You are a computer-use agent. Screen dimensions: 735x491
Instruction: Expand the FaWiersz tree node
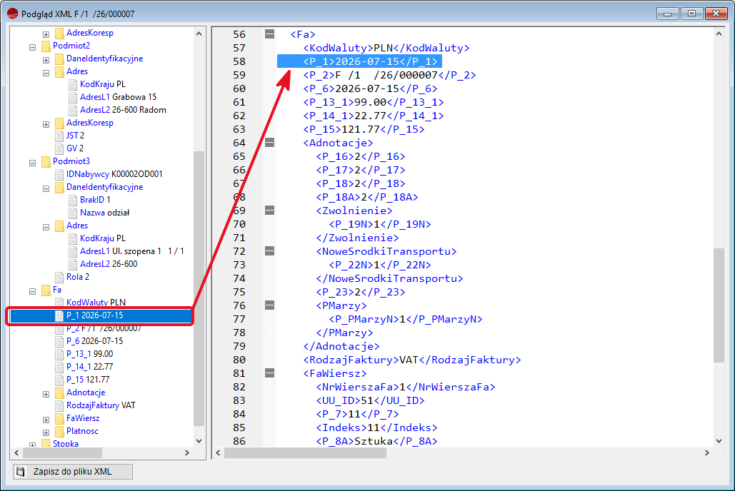[46, 420]
